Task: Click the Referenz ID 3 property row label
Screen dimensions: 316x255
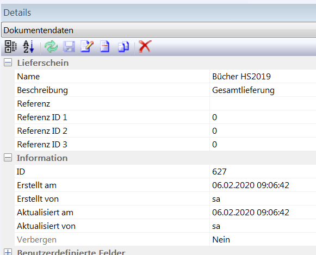Action: (x=112, y=144)
